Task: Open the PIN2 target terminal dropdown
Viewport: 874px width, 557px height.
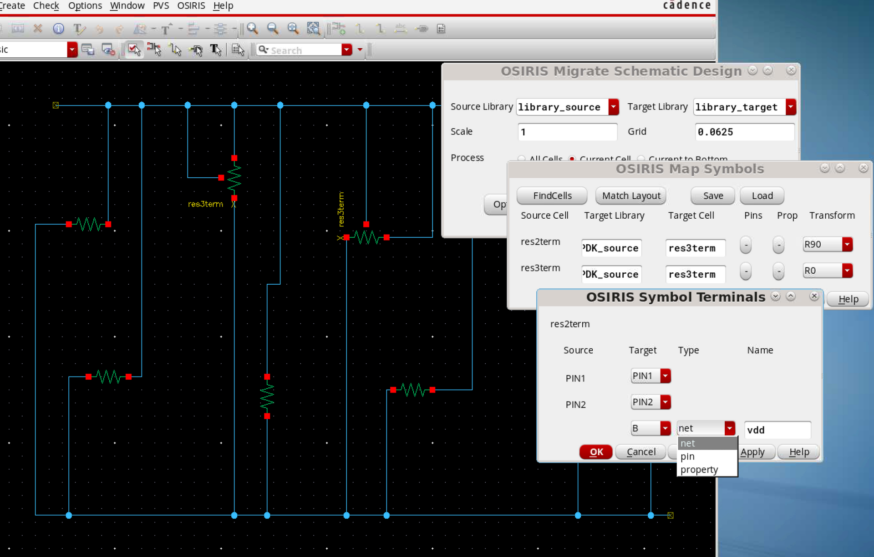Action: point(665,402)
